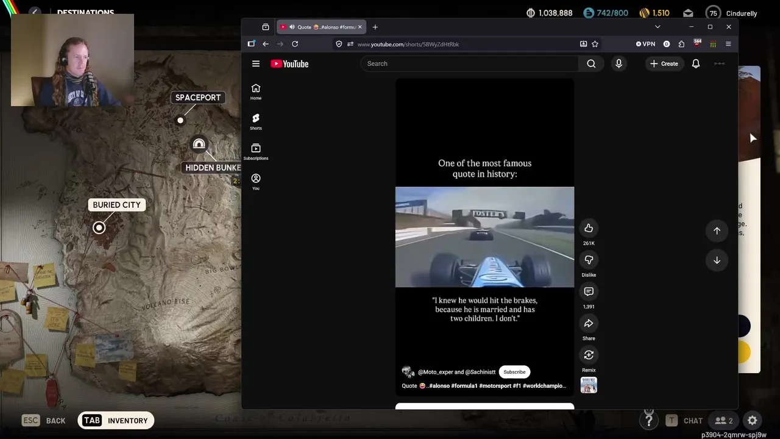The width and height of the screenshot is (780, 439).
Task: Open the game Chat
Action: click(x=684, y=420)
